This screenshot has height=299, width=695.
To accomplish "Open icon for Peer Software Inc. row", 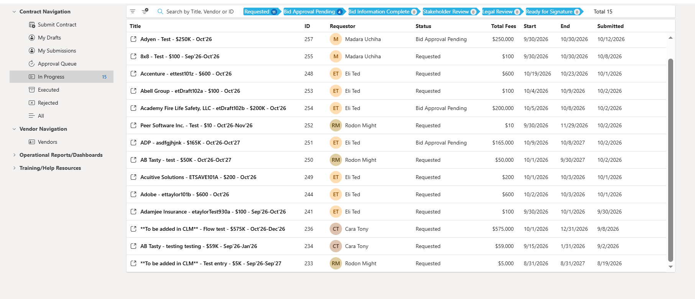I will coord(133,125).
